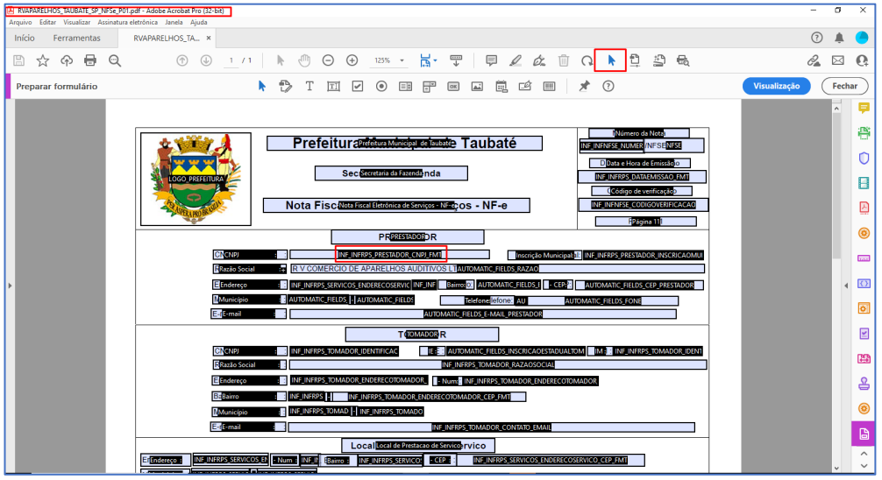Toggle the pin to keep tool selected
The width and height of the screenshot is (882, 480).
tap(584, 86)
